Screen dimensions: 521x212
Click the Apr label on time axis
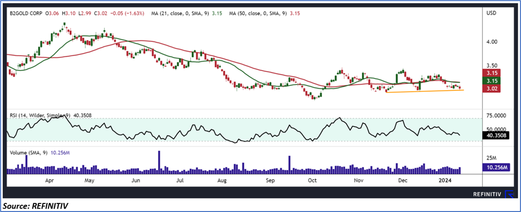[x=50, y=181]
